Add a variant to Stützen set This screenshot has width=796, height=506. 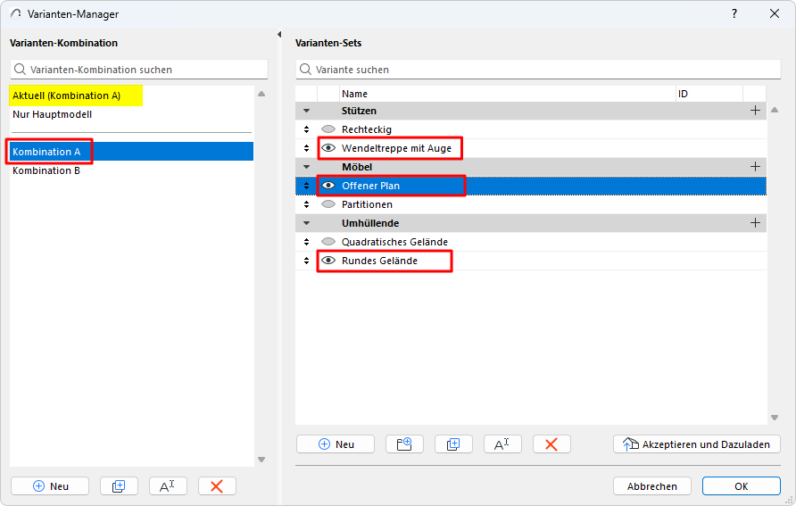tap(755, 111)
